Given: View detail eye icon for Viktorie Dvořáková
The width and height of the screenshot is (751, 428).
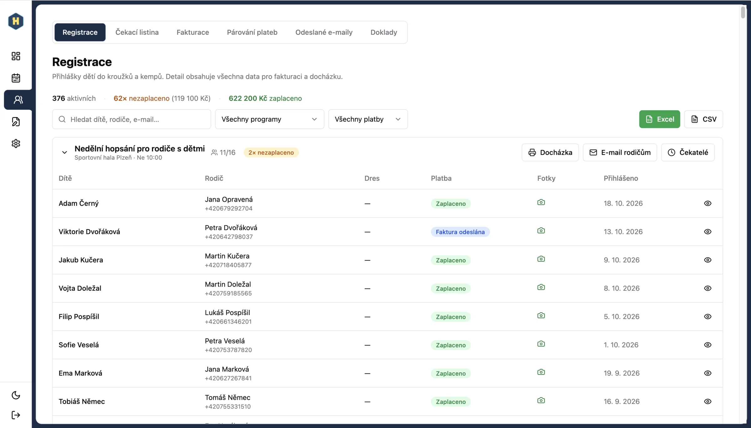Looking at the screenshot, I should [708, 232].
